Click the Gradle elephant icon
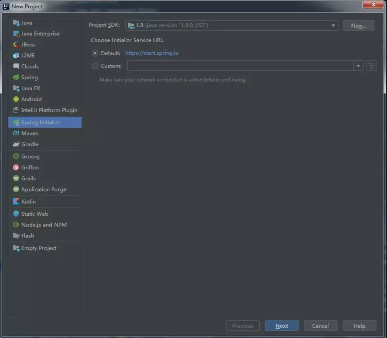Screen dimensions: 387x338 pyautogui.click(x=16, y=144)
